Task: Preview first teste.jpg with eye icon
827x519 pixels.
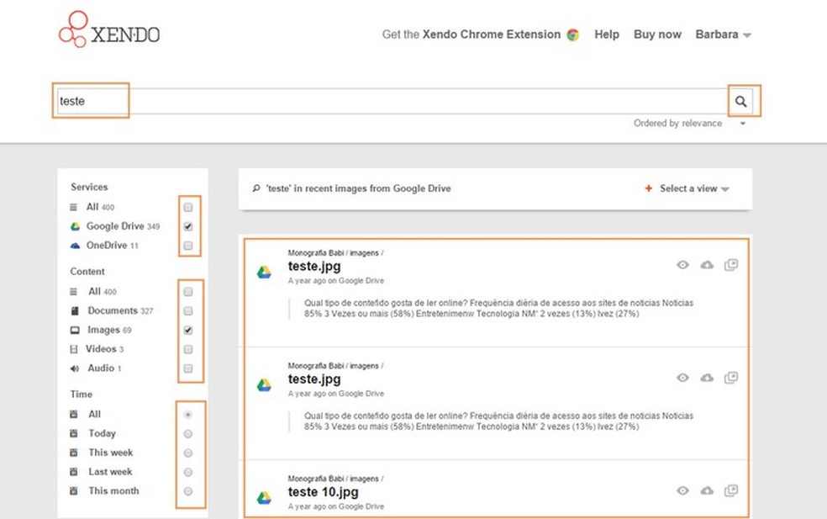Action: pyautogui.click(x=683, y=265)
